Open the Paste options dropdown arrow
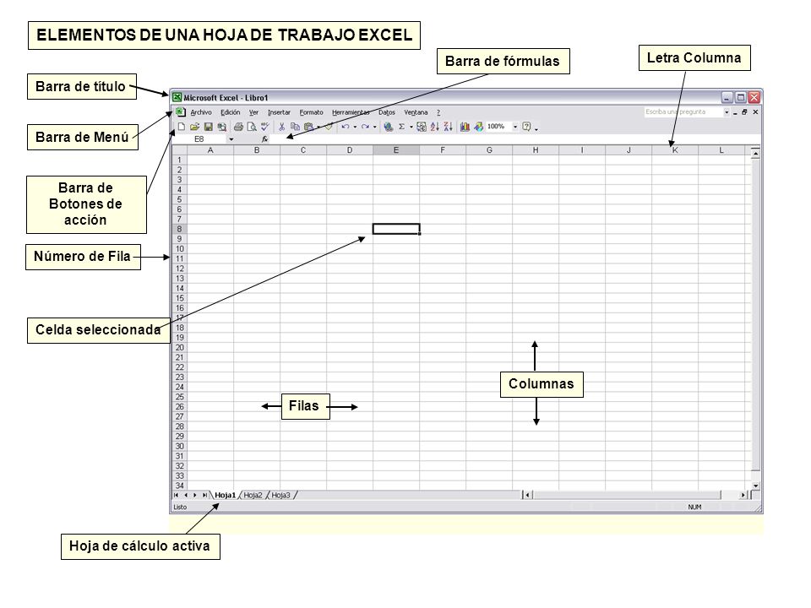This screenshot has width=811, height=608. point(318,127)
